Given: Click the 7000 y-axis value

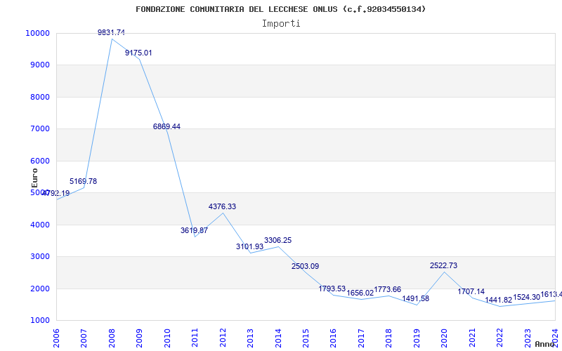Looking at the screenshot, I should 39,129.
